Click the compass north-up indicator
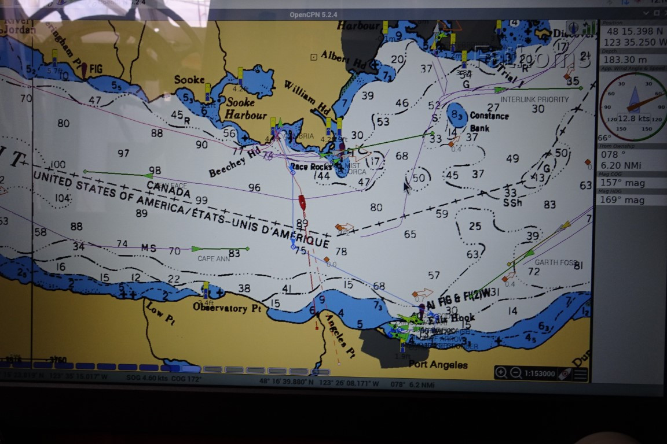 573,28
